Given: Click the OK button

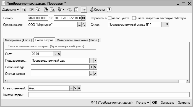Looking at the screenshot, I should (x=155, y=103).
